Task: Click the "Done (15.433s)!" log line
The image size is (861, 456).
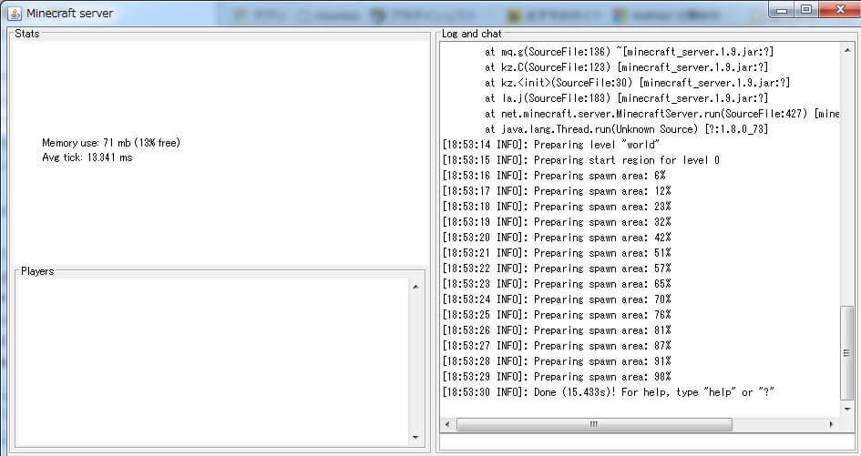Action: click(608, 392)
